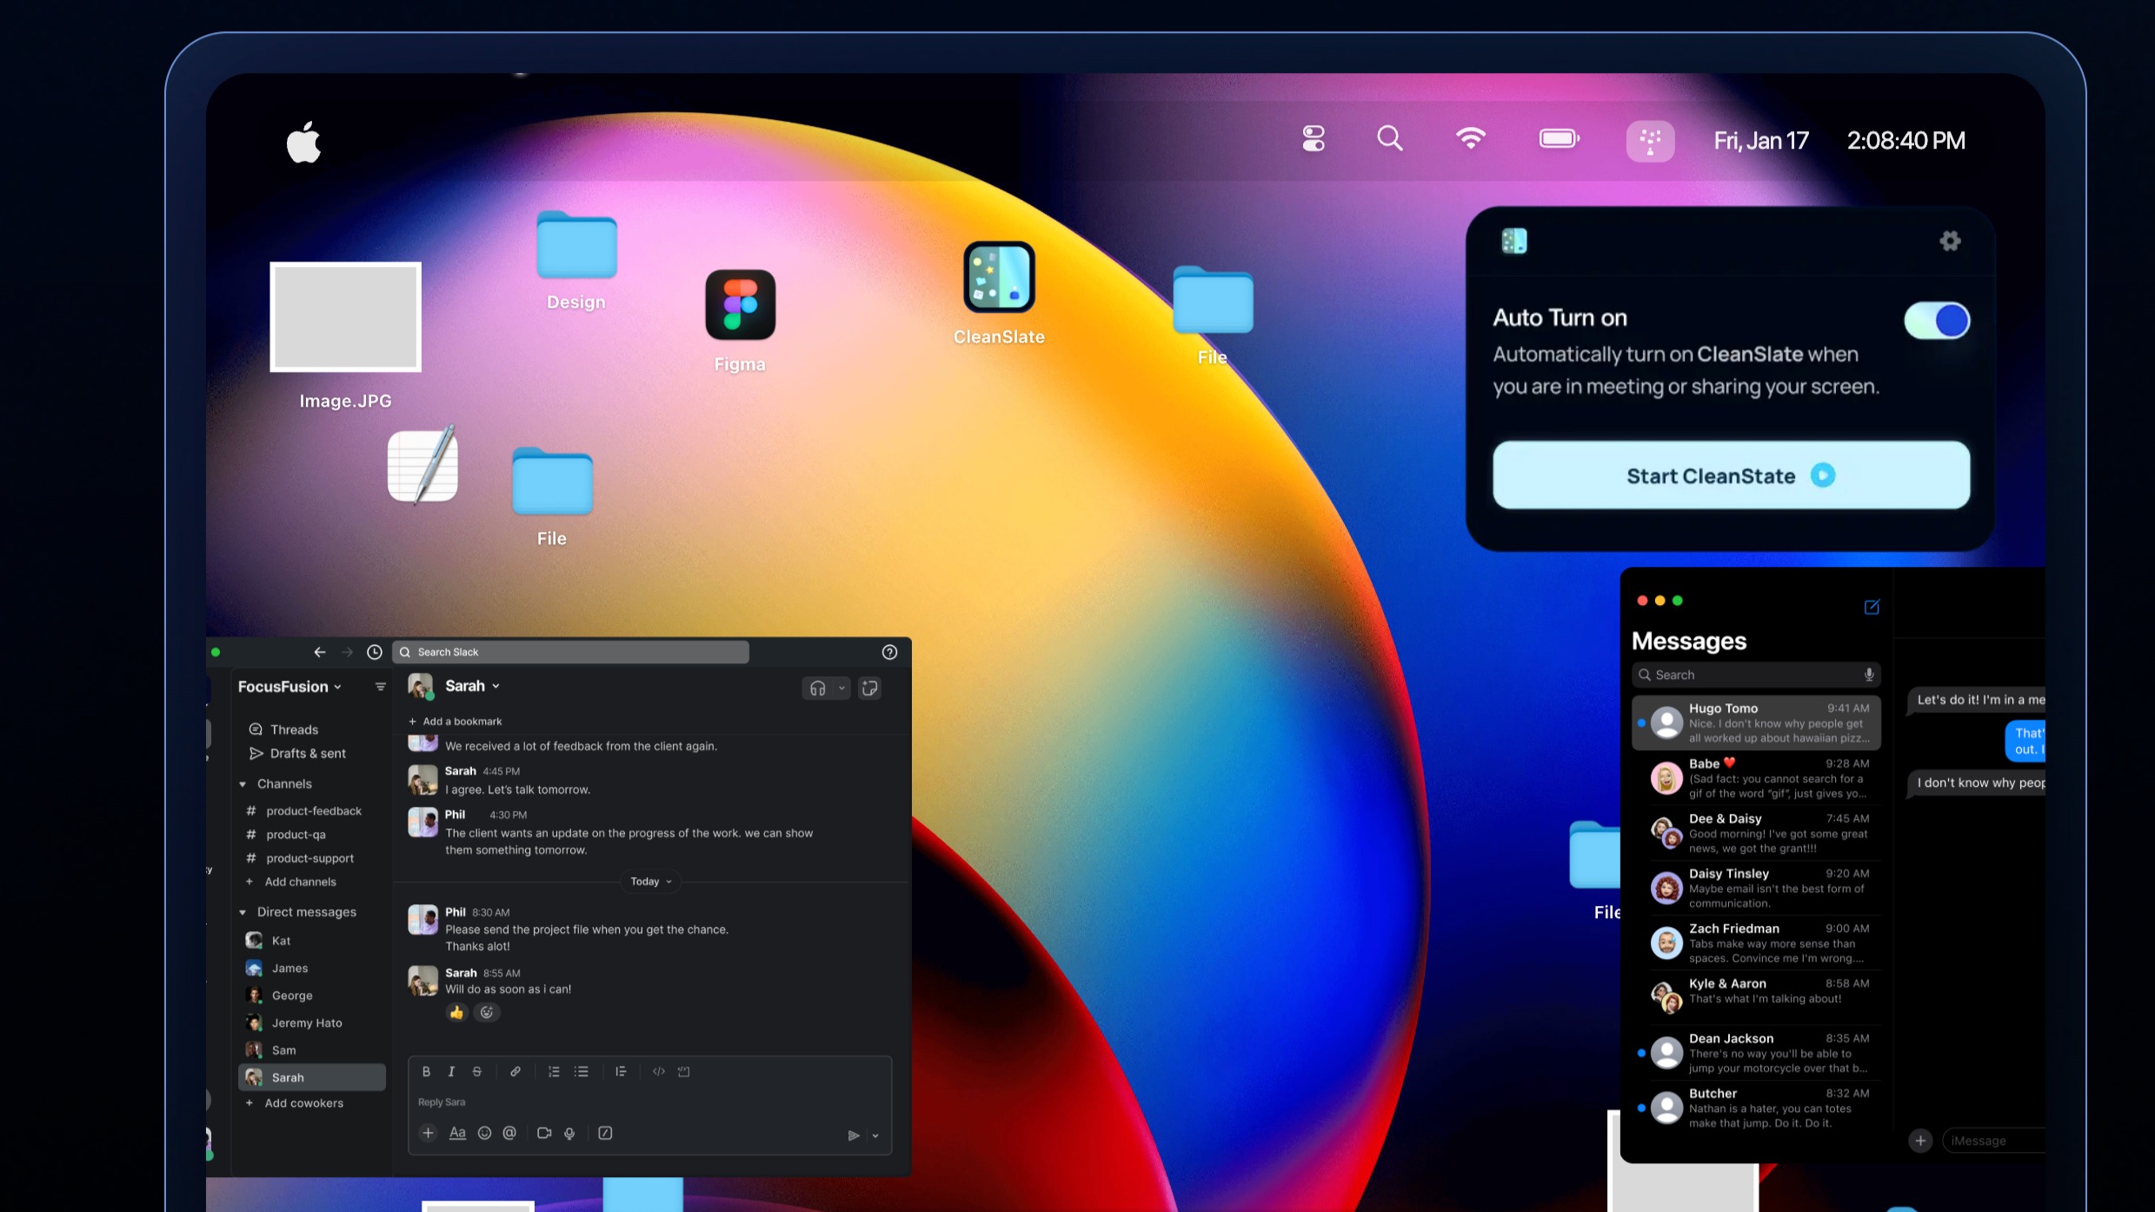Toggle bold formatting in Slack composer

[426, 1072]
